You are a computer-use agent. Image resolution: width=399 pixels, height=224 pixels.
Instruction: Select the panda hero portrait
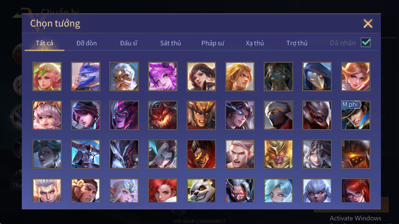tap(201, 190)
